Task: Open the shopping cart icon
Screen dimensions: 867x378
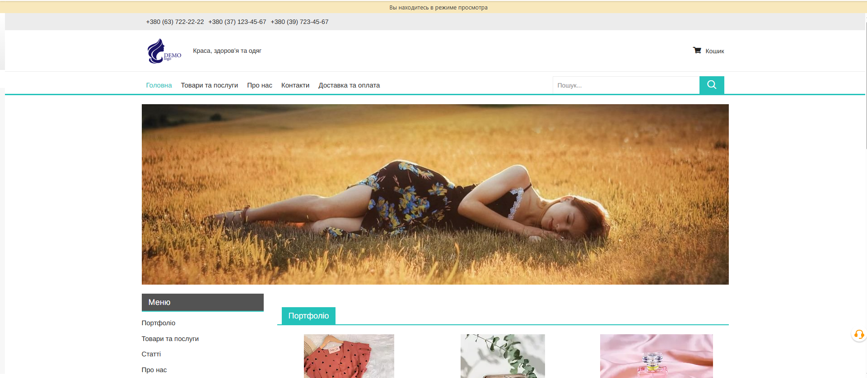Action: [697, 51]
